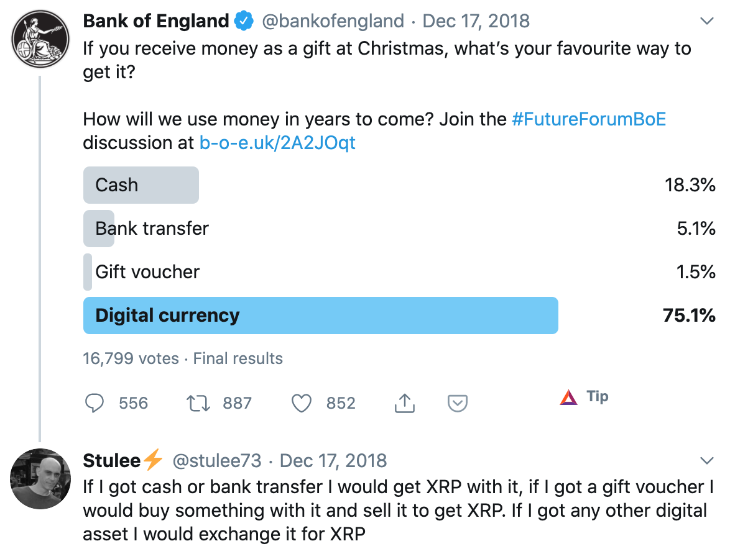Like the Bank of England tweet

(x=302, y=404)
